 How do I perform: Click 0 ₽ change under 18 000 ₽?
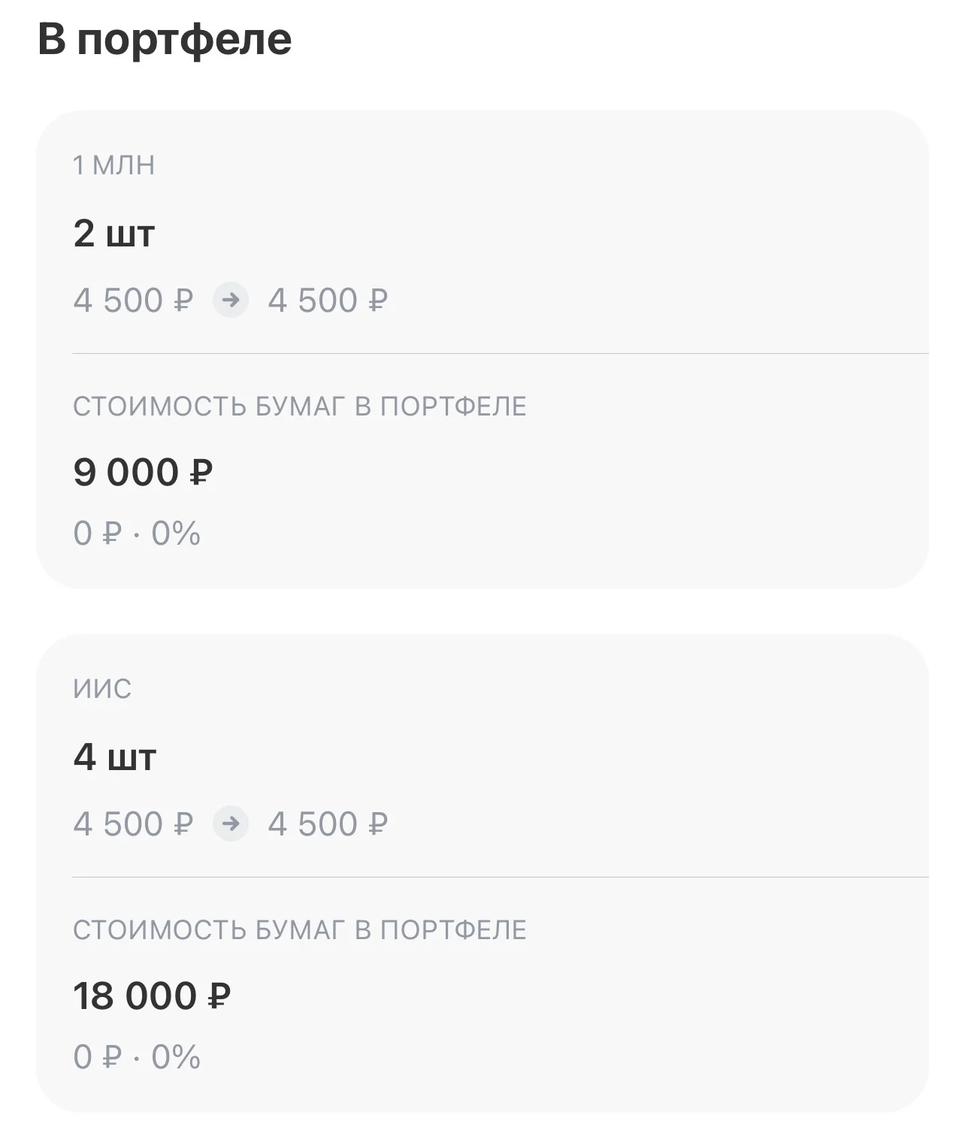coord(97,1057)
